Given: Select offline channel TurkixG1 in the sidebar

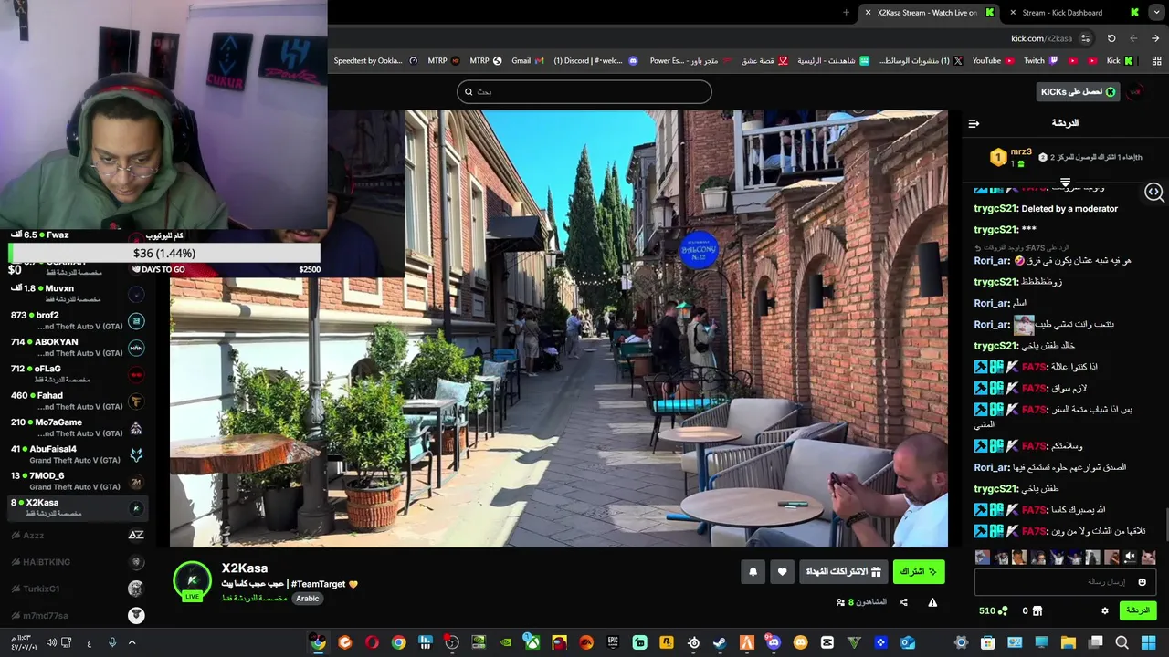Looking at the screenshot, I should coord(77,589).
